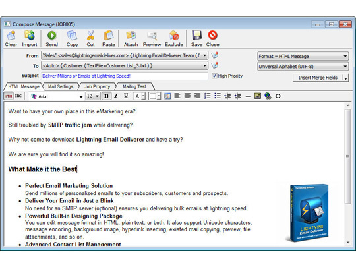This screenshot has width=356, height=267.
Task: Click the scrollbar up arrow
Action: [348, 105]
